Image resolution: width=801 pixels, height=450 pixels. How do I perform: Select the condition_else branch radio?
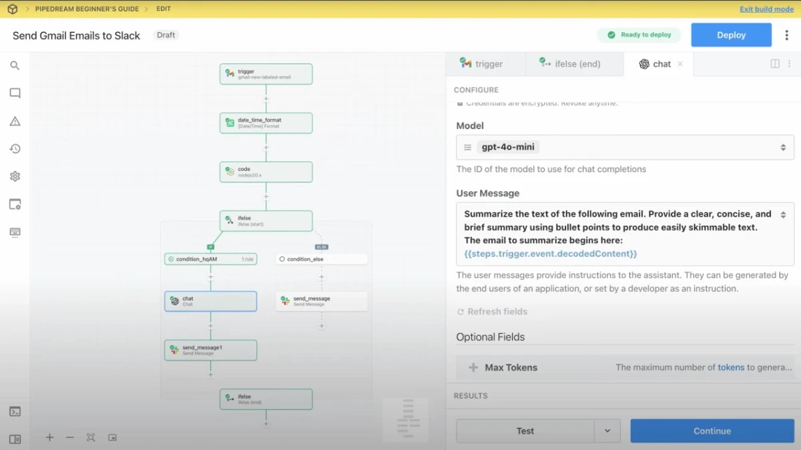[283, 258]
